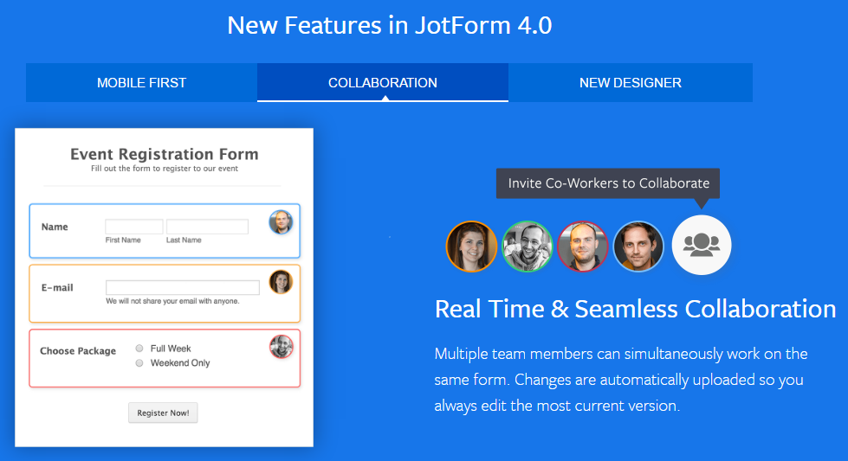Screen dimensions: 848x461
Task: Click the Real Time & Seamless Collaboration heading
Action: tap(636, 310)
